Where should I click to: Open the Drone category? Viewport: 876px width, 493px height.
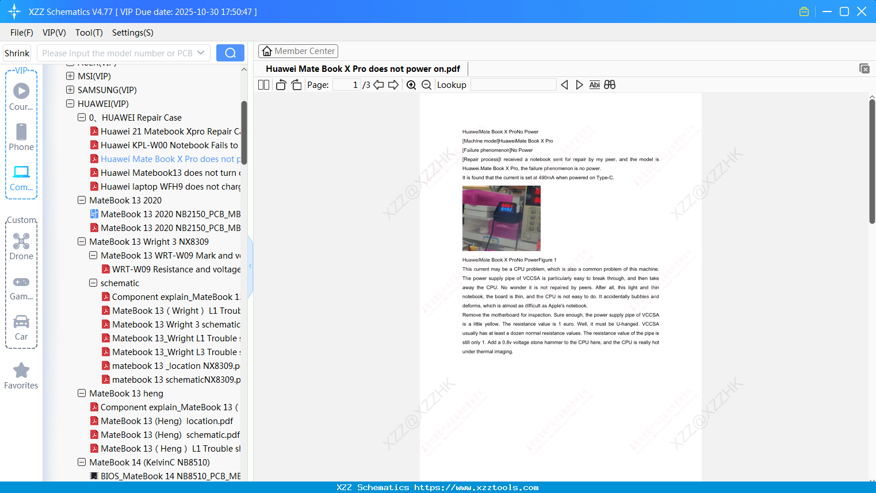(21, 246)
